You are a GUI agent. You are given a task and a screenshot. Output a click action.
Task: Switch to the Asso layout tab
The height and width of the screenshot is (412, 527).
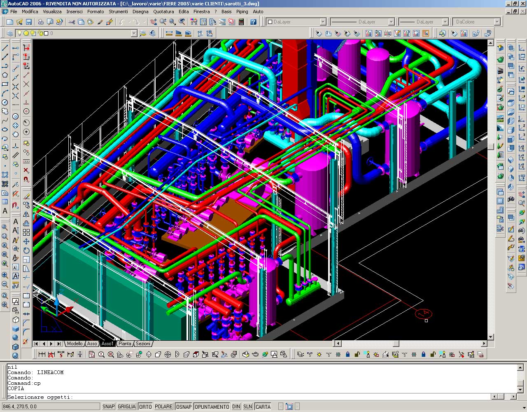[92, 344]
